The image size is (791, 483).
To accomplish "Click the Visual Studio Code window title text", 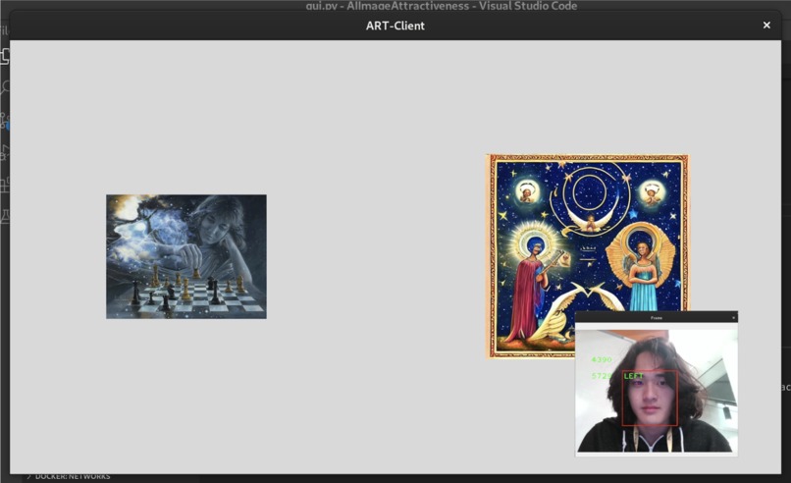I will point(442,6).
